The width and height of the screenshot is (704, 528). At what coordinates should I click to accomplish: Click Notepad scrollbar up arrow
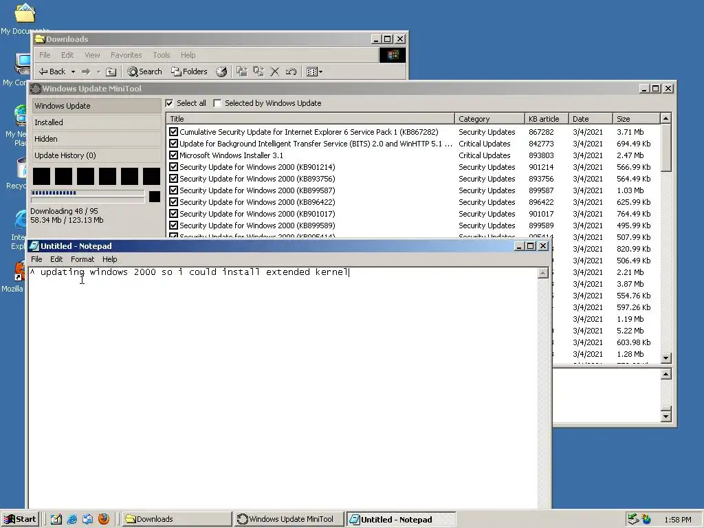click(x=543, y=273)
